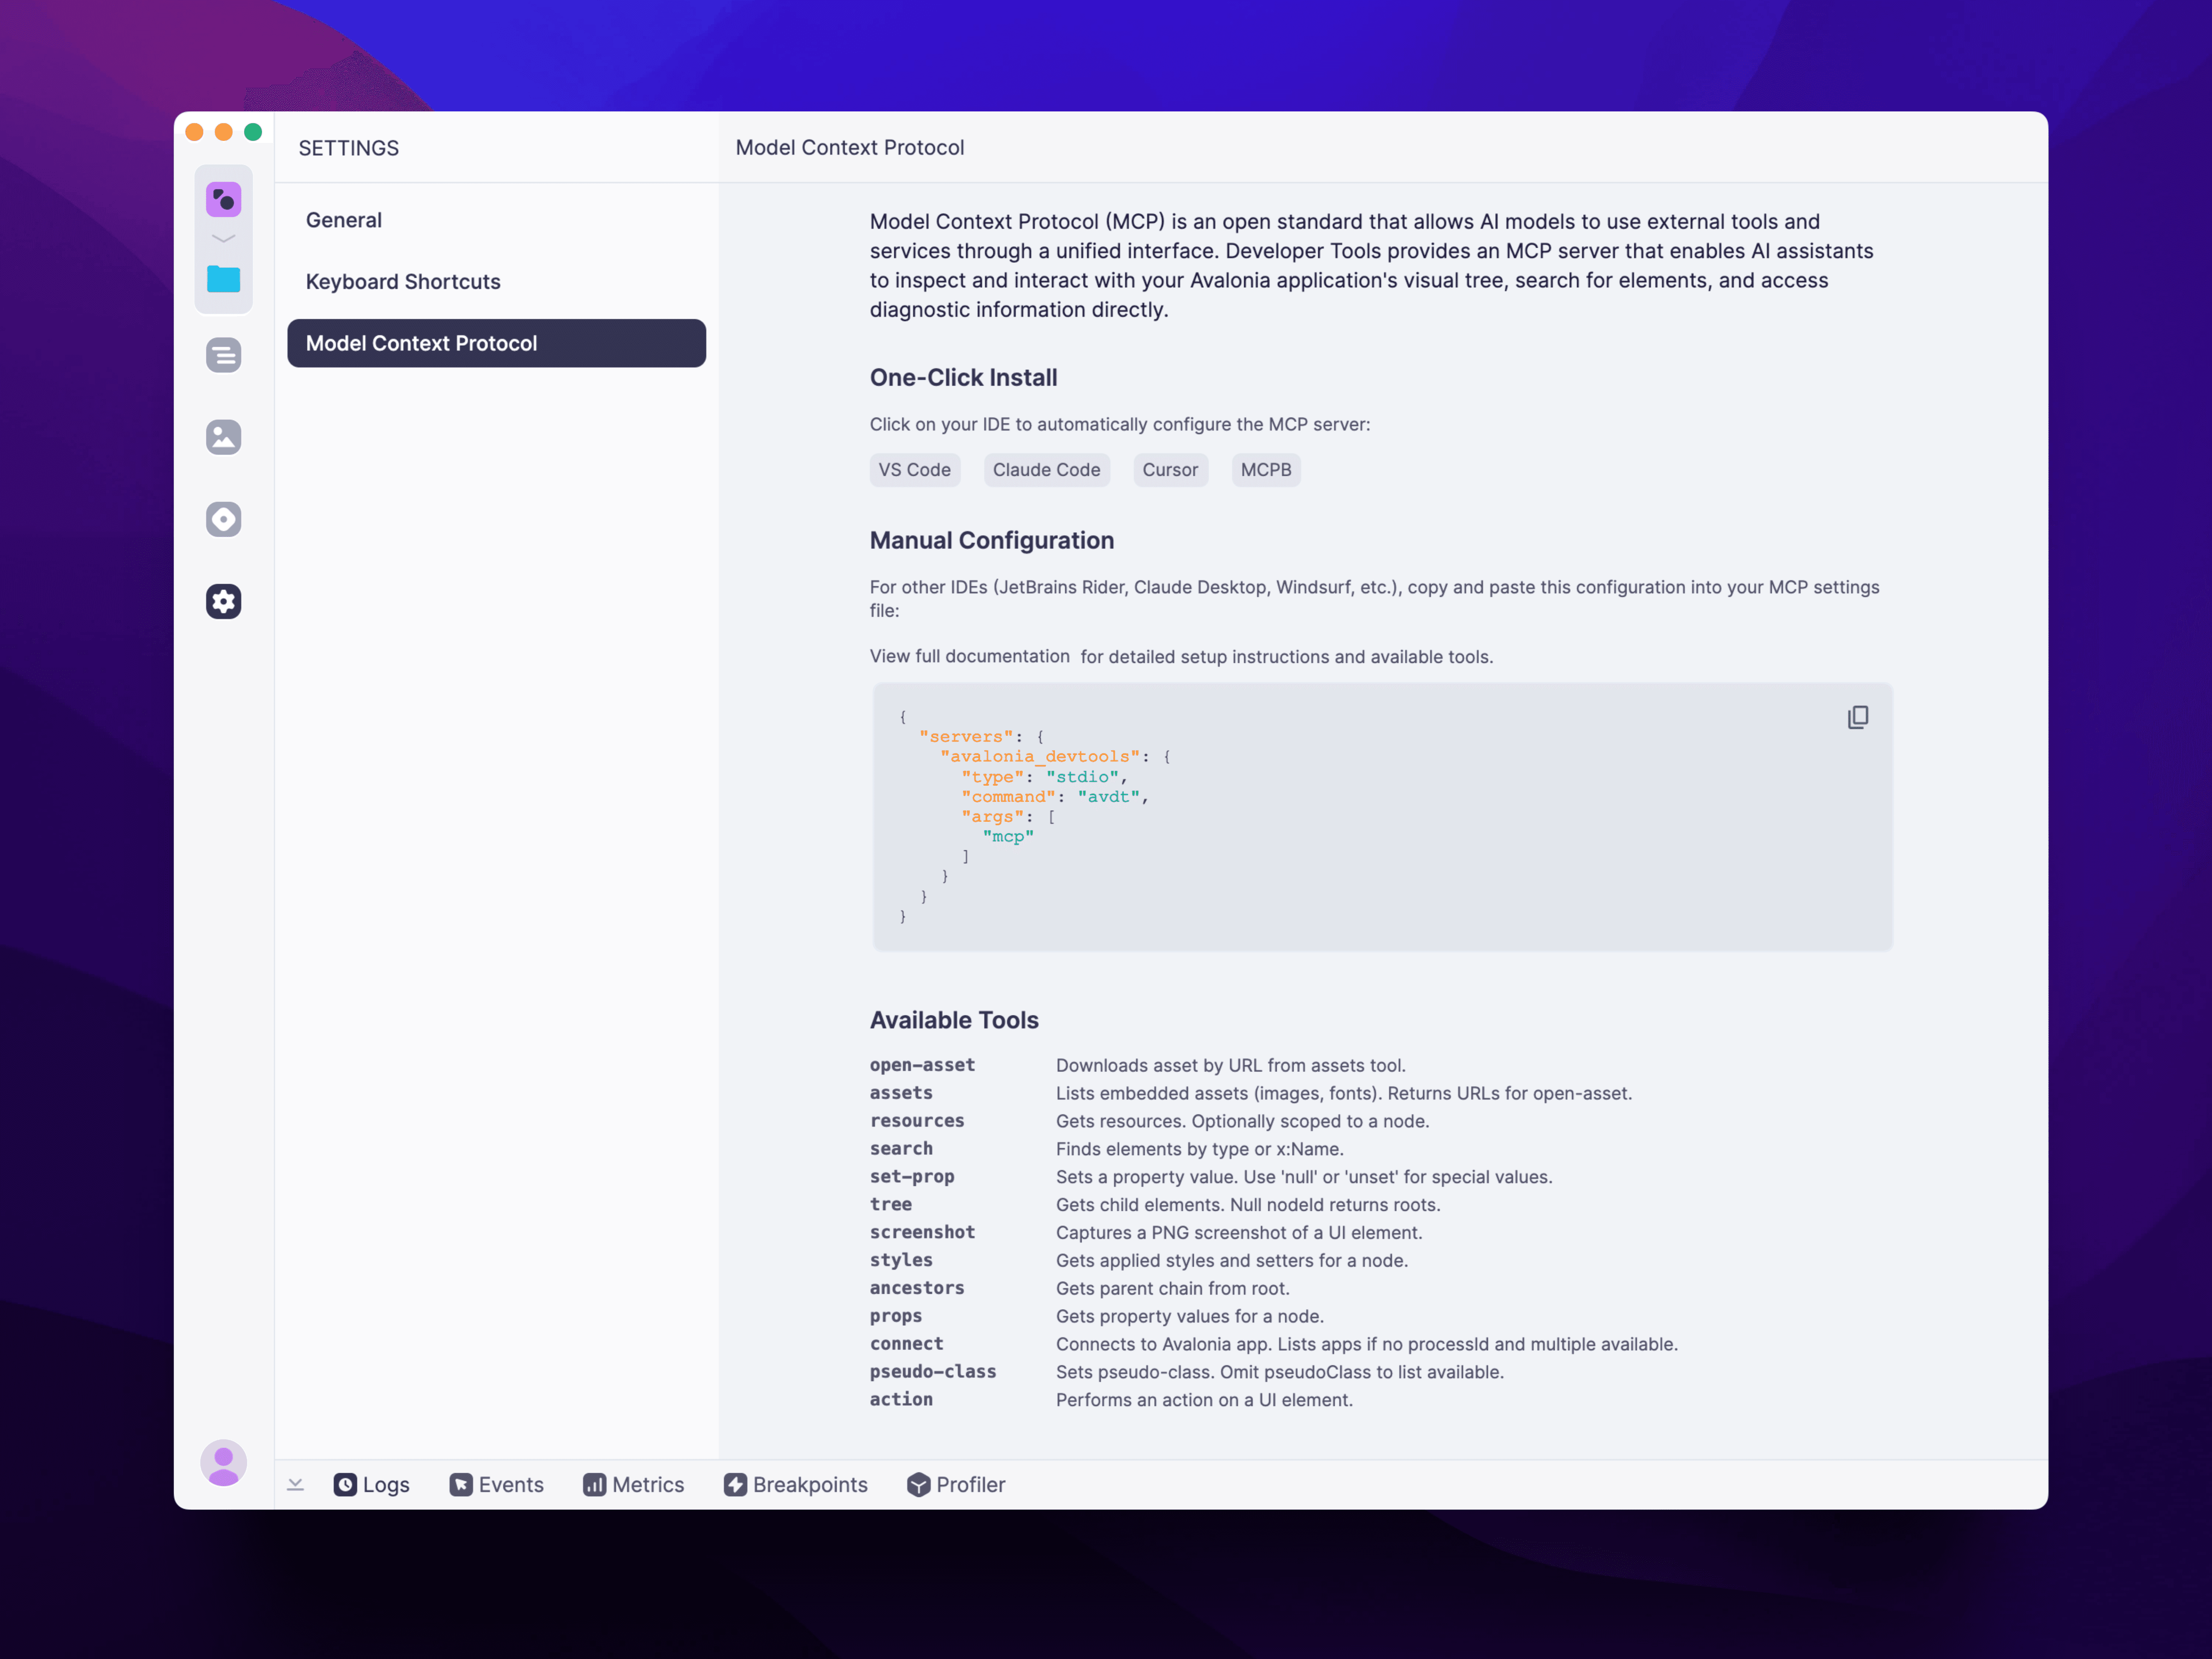
Task: Show the Profiler tab
Action: click(956, 1485)
